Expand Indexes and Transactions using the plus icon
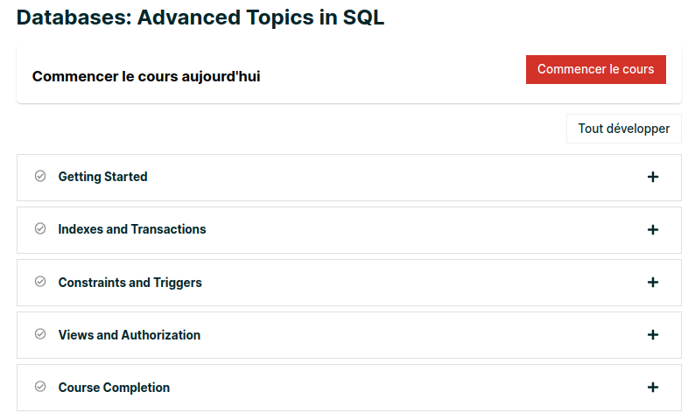Image resolution: width=688 pixels, height=420 pixels. pyautogui.click(x=652, y=230)
